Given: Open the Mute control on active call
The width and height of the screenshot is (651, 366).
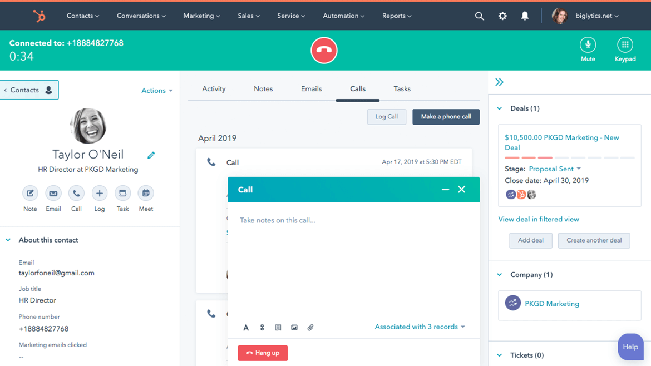Looking at the screenshot, I should click(588, 44).
